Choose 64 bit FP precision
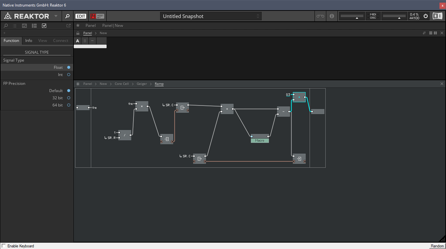Screen dimensions: 446x249 coord(69,105)
